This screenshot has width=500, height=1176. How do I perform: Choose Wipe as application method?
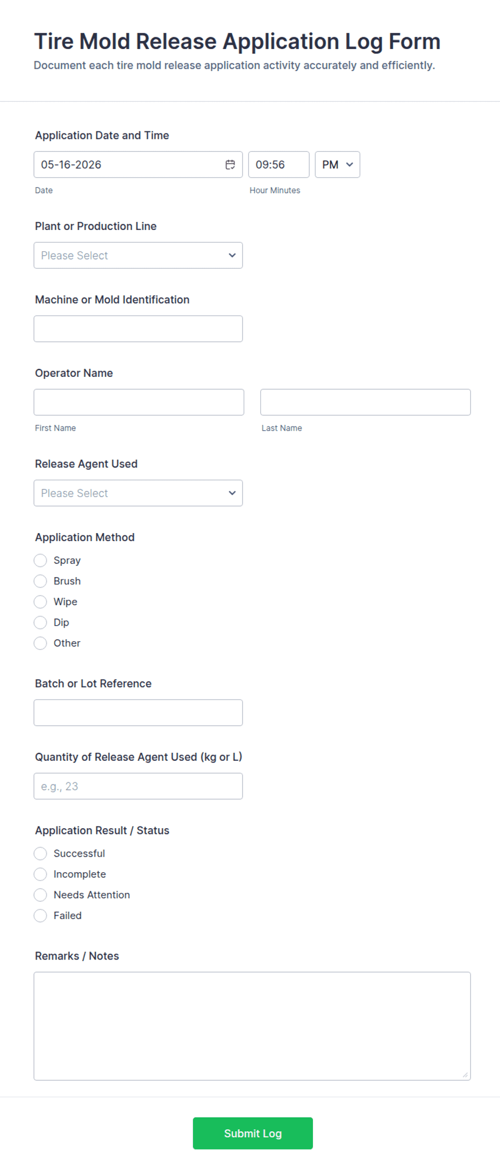40,601
